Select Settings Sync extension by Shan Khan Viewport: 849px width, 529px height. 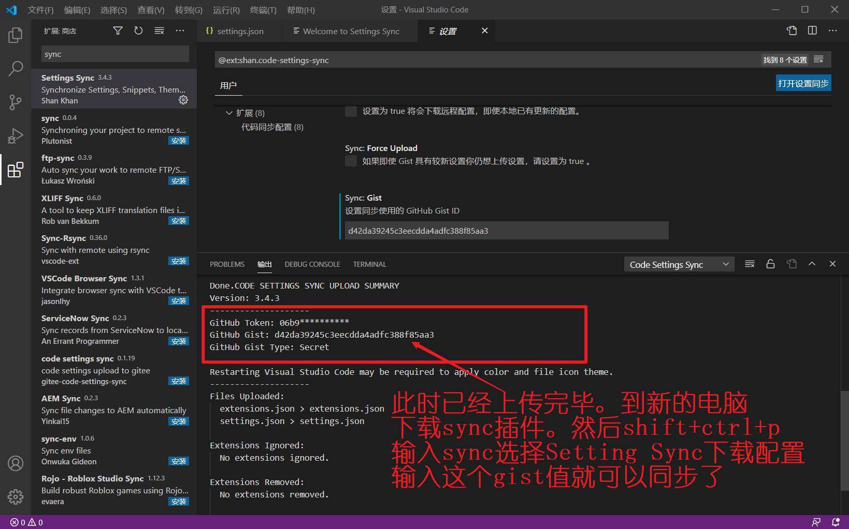[114, 89]
